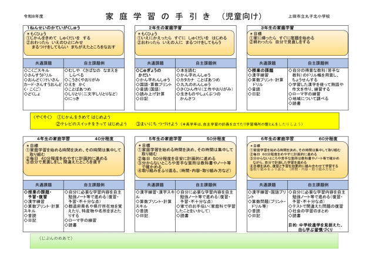Click the school name "上田市立丸子北小学校"
Viewport: 376px width, 265px height.
[309, 16]
